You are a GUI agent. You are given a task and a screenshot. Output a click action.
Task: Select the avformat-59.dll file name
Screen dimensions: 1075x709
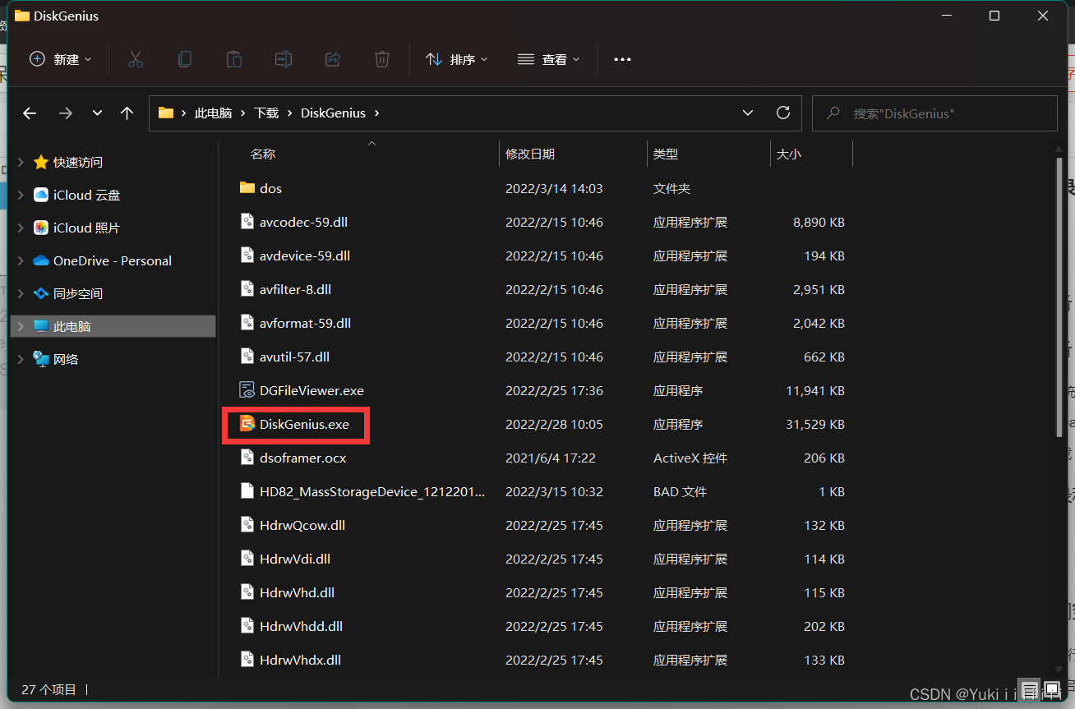305,323
